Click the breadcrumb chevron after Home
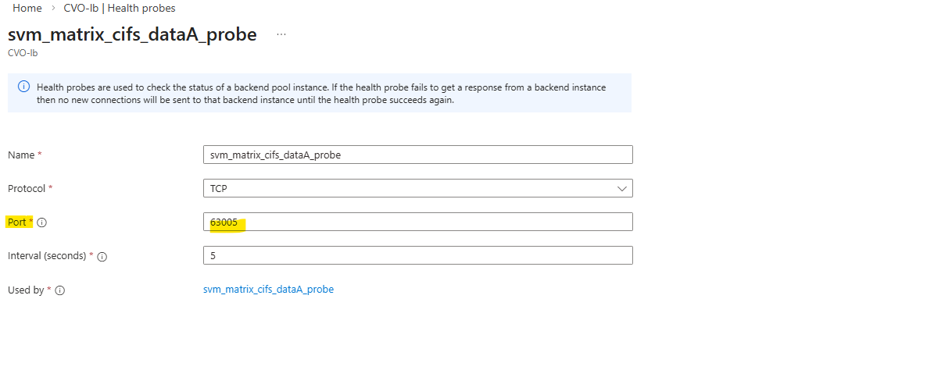This screenshot has height=370, width=934. point(53,9)
